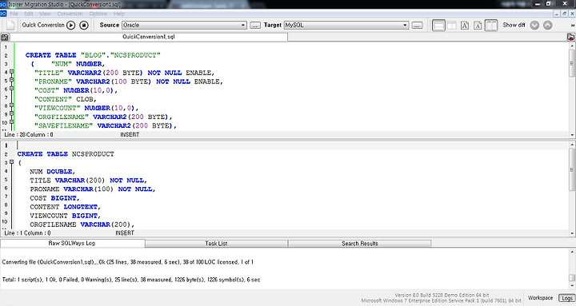Image resolution: width=576 pixels, height=306 pixels.
Task: Click target pane INSERT mode indicator
Action: [125, 233]
